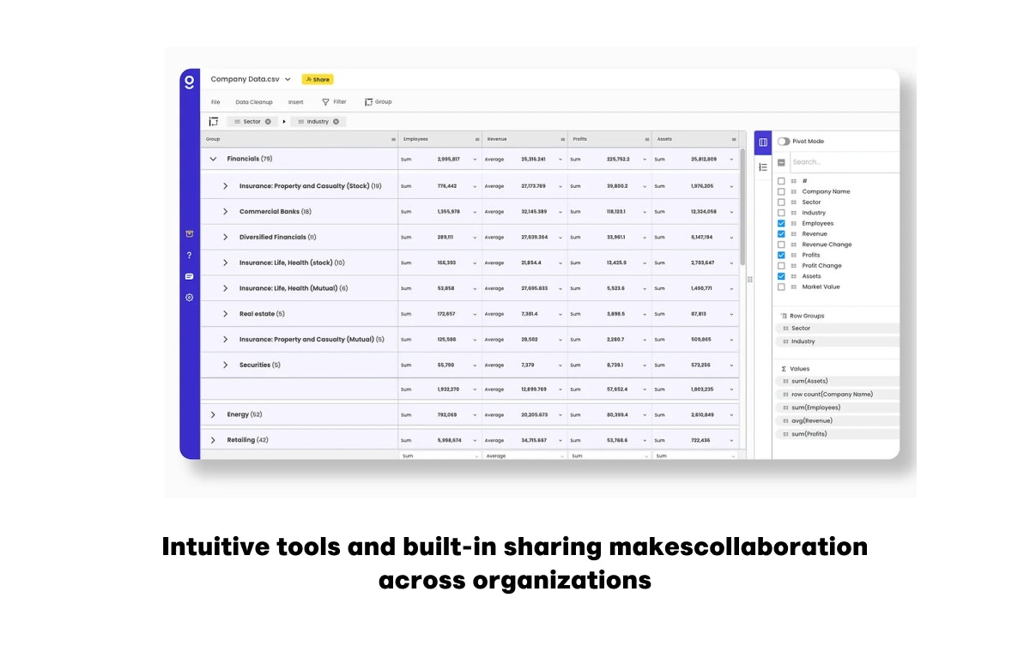Uncheck the Assets column checkbox
Image resolution: width=1030 pixels, height=652 pixels.
(x=781, y=276)
